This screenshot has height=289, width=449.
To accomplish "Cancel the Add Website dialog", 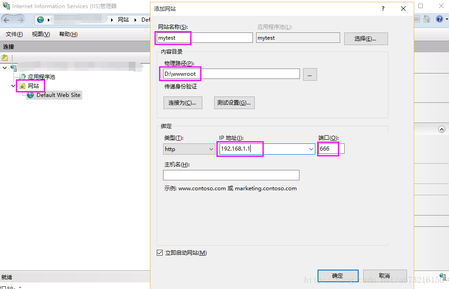I will pyautogui.click(x=385, y=276).
